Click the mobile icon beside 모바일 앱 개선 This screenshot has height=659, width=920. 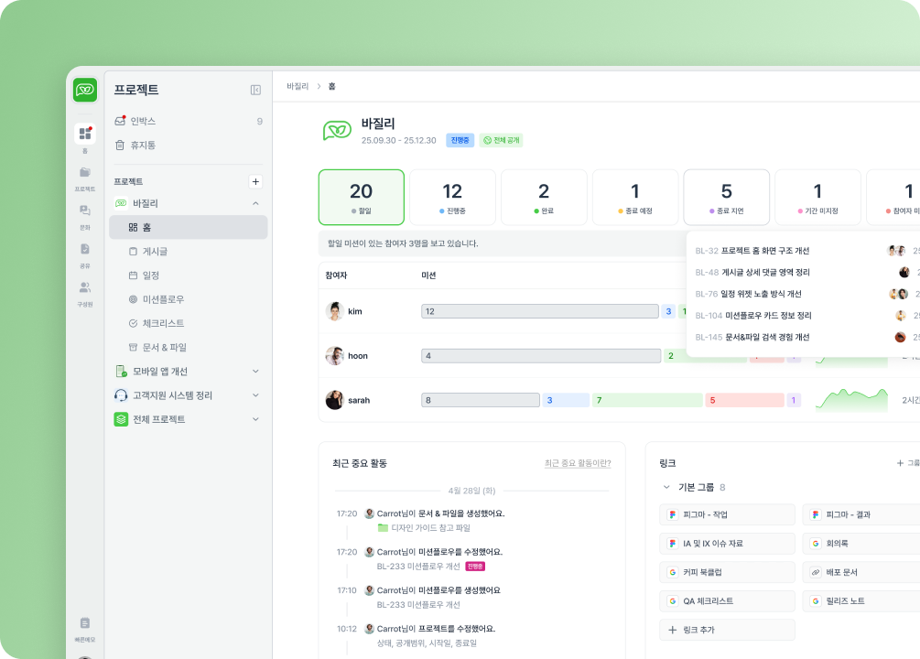point(121,371)
